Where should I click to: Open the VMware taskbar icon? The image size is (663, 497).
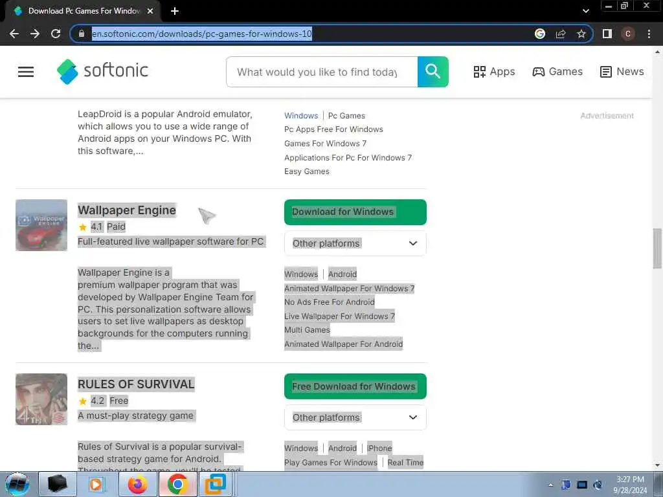(215, 484)
